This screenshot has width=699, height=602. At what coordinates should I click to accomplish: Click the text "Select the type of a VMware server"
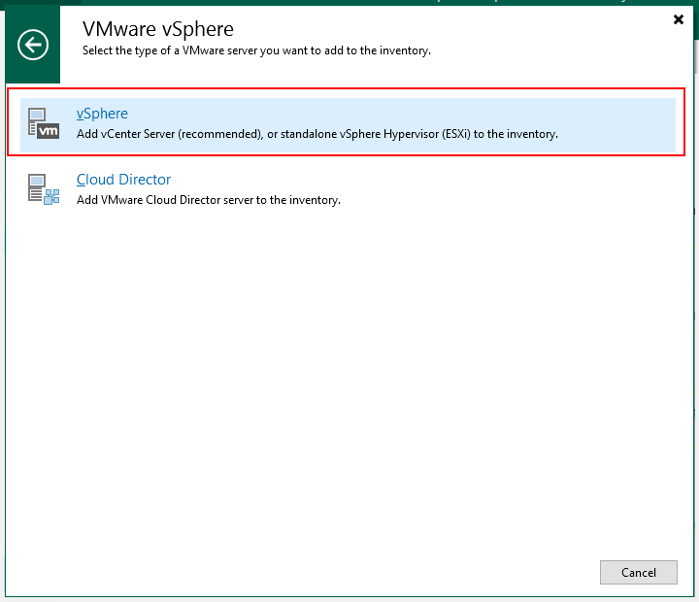170,50
